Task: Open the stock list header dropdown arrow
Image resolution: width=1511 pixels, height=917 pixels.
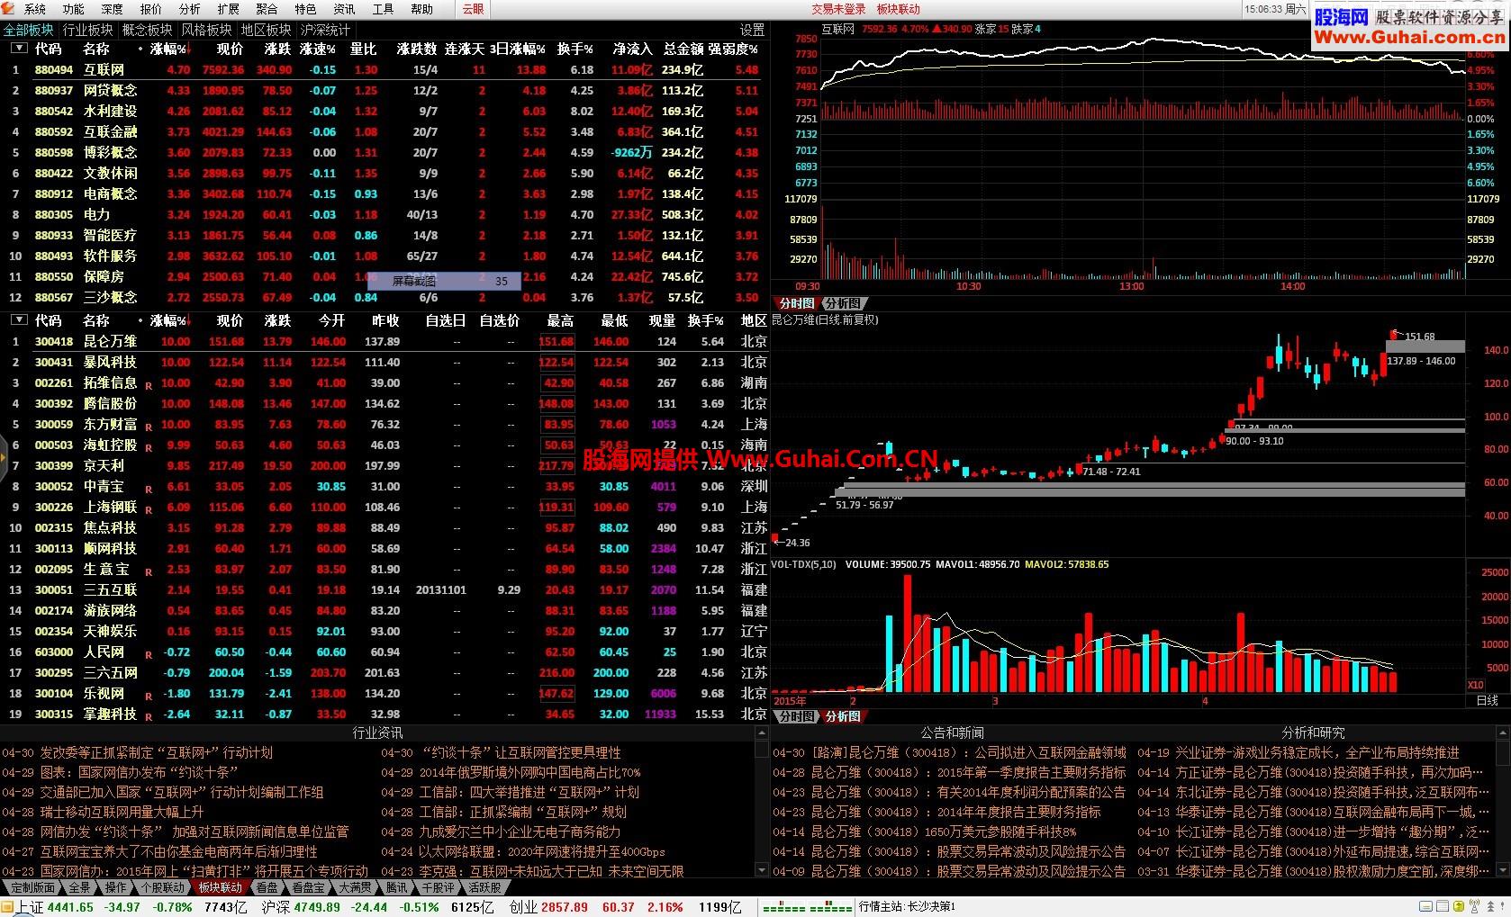Action: tap(19, 319)
